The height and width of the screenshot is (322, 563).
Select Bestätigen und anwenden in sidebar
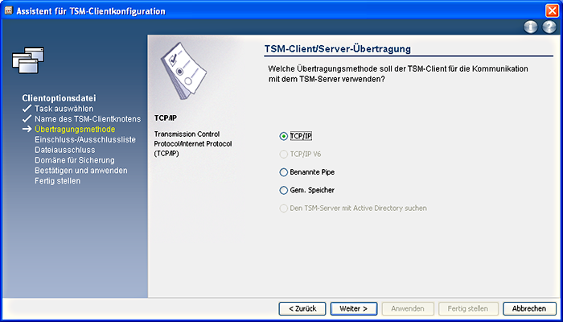(x=80, y=171)
